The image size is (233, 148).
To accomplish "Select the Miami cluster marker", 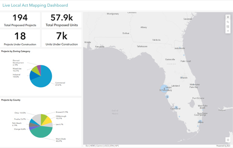I will [200, 121].
